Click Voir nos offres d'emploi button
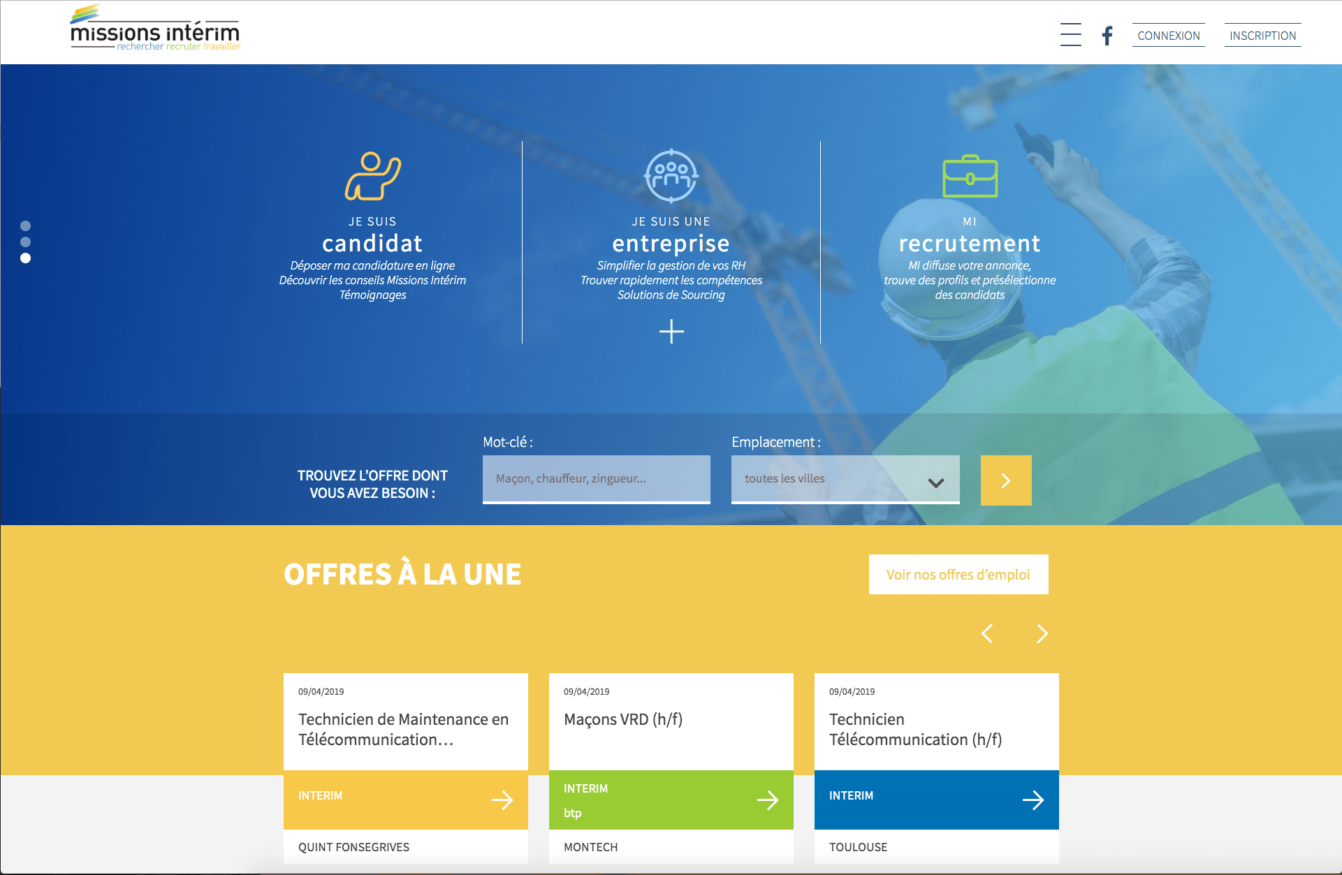 [x=958, y=575]
